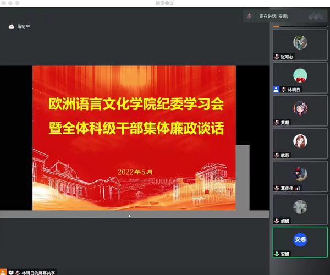Image resolution: width=330 pixels, height=275 pixels.
Task: Click 安娜's active green microphone icon
Action: click(277, 254)
